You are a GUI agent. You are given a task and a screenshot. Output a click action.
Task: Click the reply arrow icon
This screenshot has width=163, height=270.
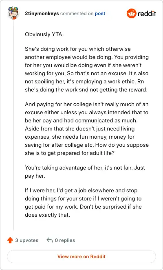[49, 240]
